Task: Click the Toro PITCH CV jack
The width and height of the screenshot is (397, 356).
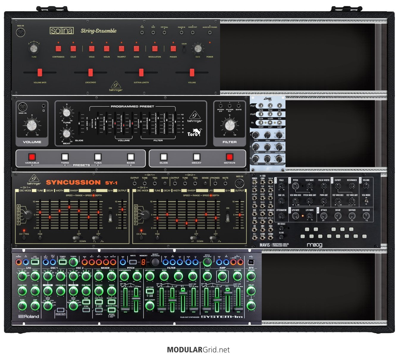Action: click(221, 105)
